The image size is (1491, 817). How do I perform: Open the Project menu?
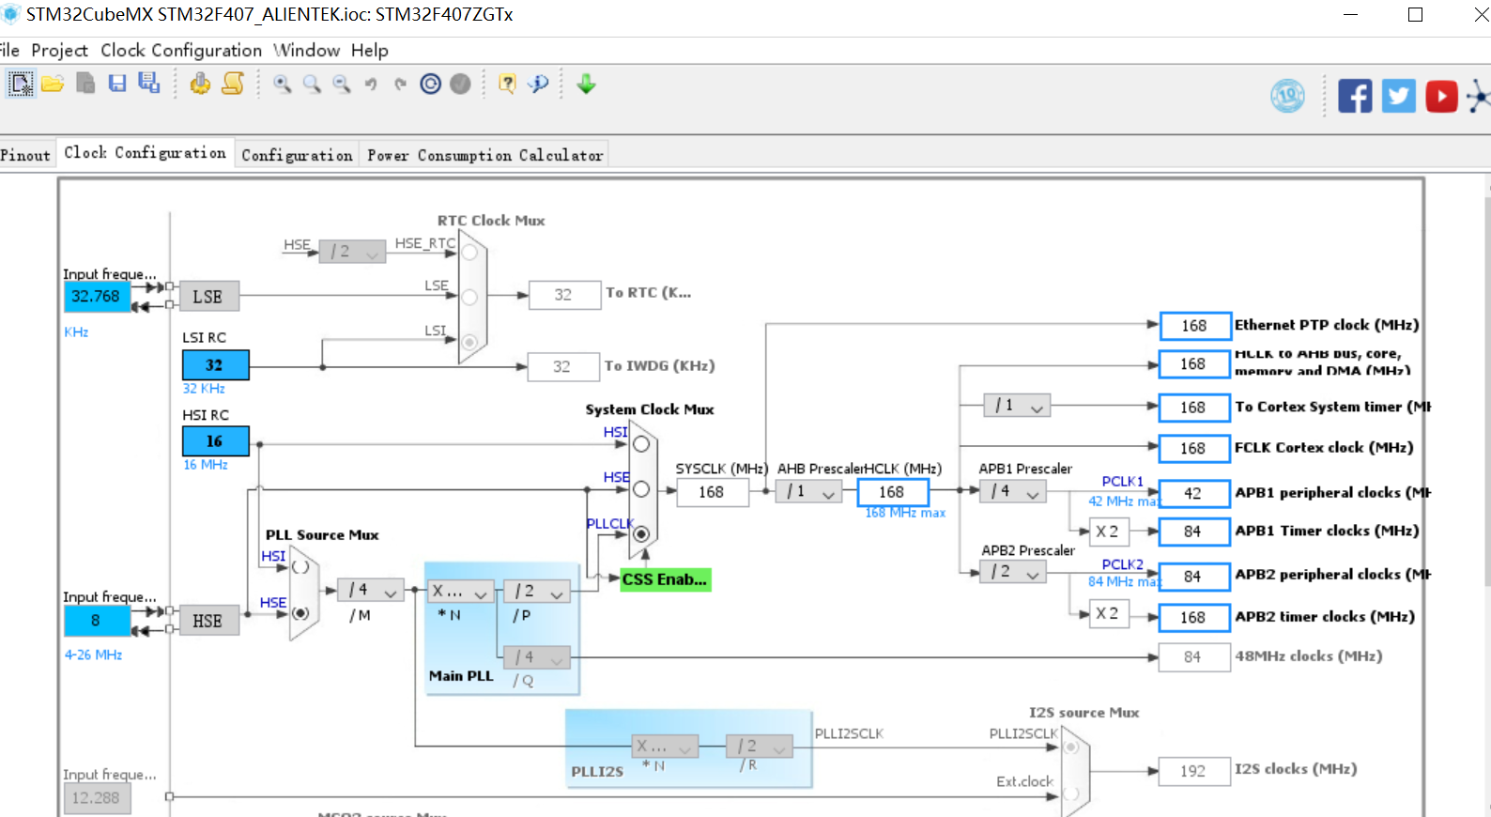pos(59,51)
